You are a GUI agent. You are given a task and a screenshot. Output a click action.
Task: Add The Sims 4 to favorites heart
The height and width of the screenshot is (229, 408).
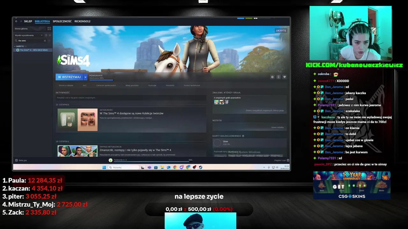284,77
